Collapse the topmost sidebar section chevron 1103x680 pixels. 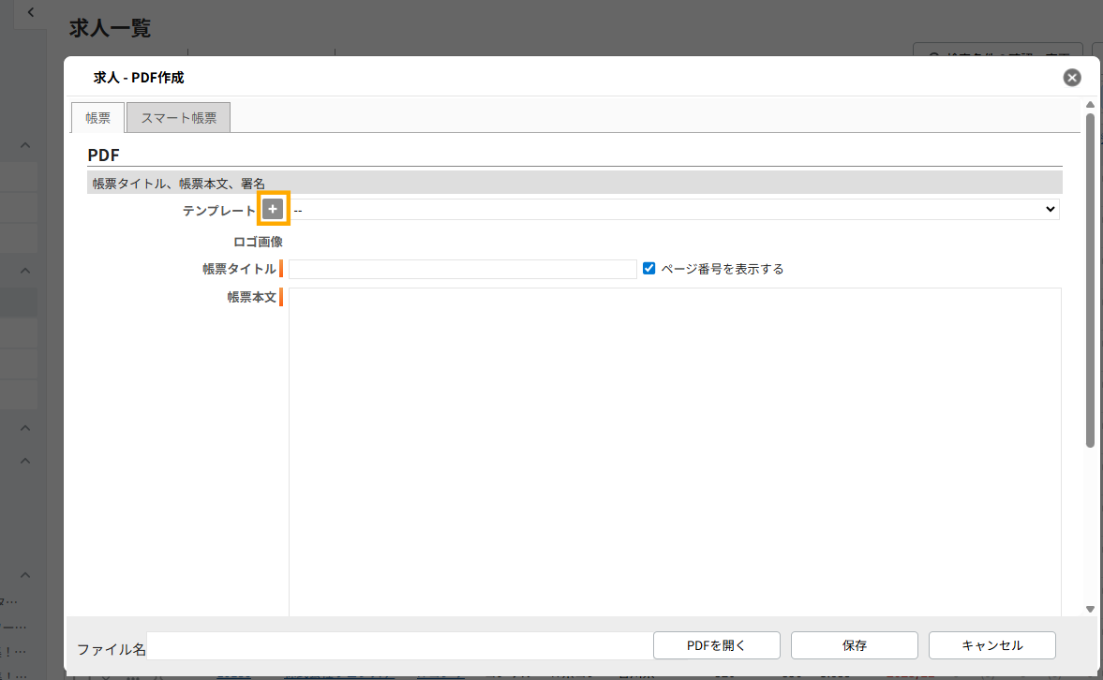pyautogui.click(x=25, y=146)
